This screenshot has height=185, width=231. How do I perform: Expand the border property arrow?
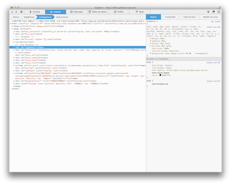151,44
